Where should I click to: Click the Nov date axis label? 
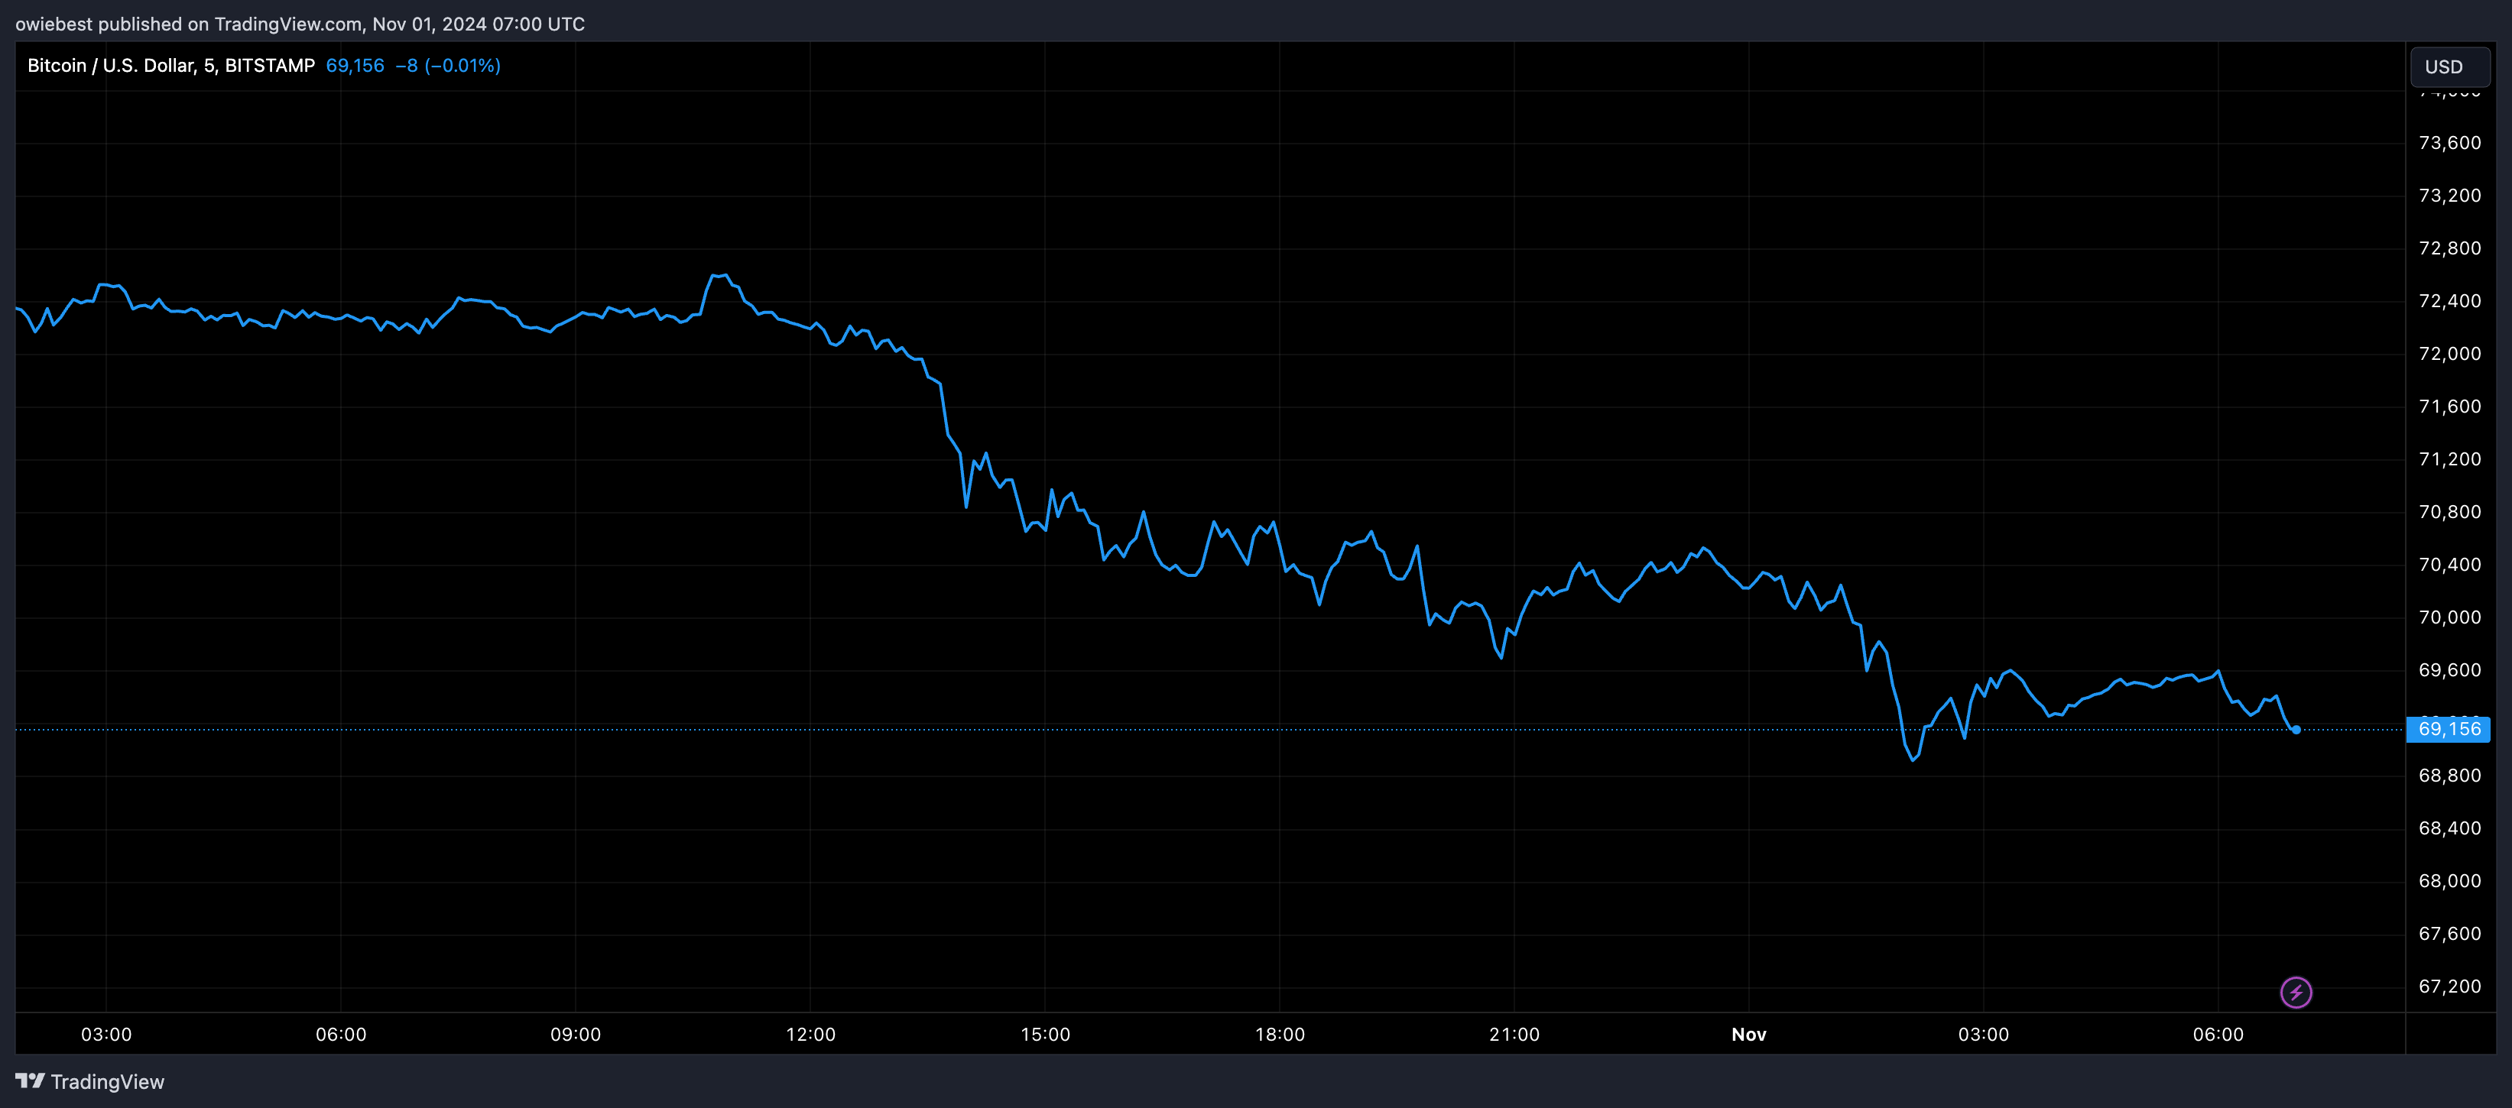pos(1748,1034)
